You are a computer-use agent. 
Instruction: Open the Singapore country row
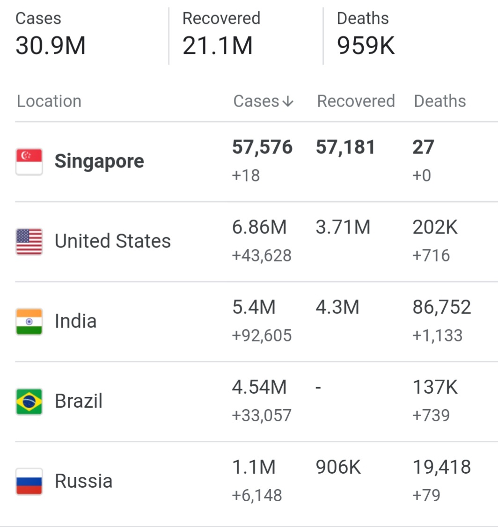point(256,162)
